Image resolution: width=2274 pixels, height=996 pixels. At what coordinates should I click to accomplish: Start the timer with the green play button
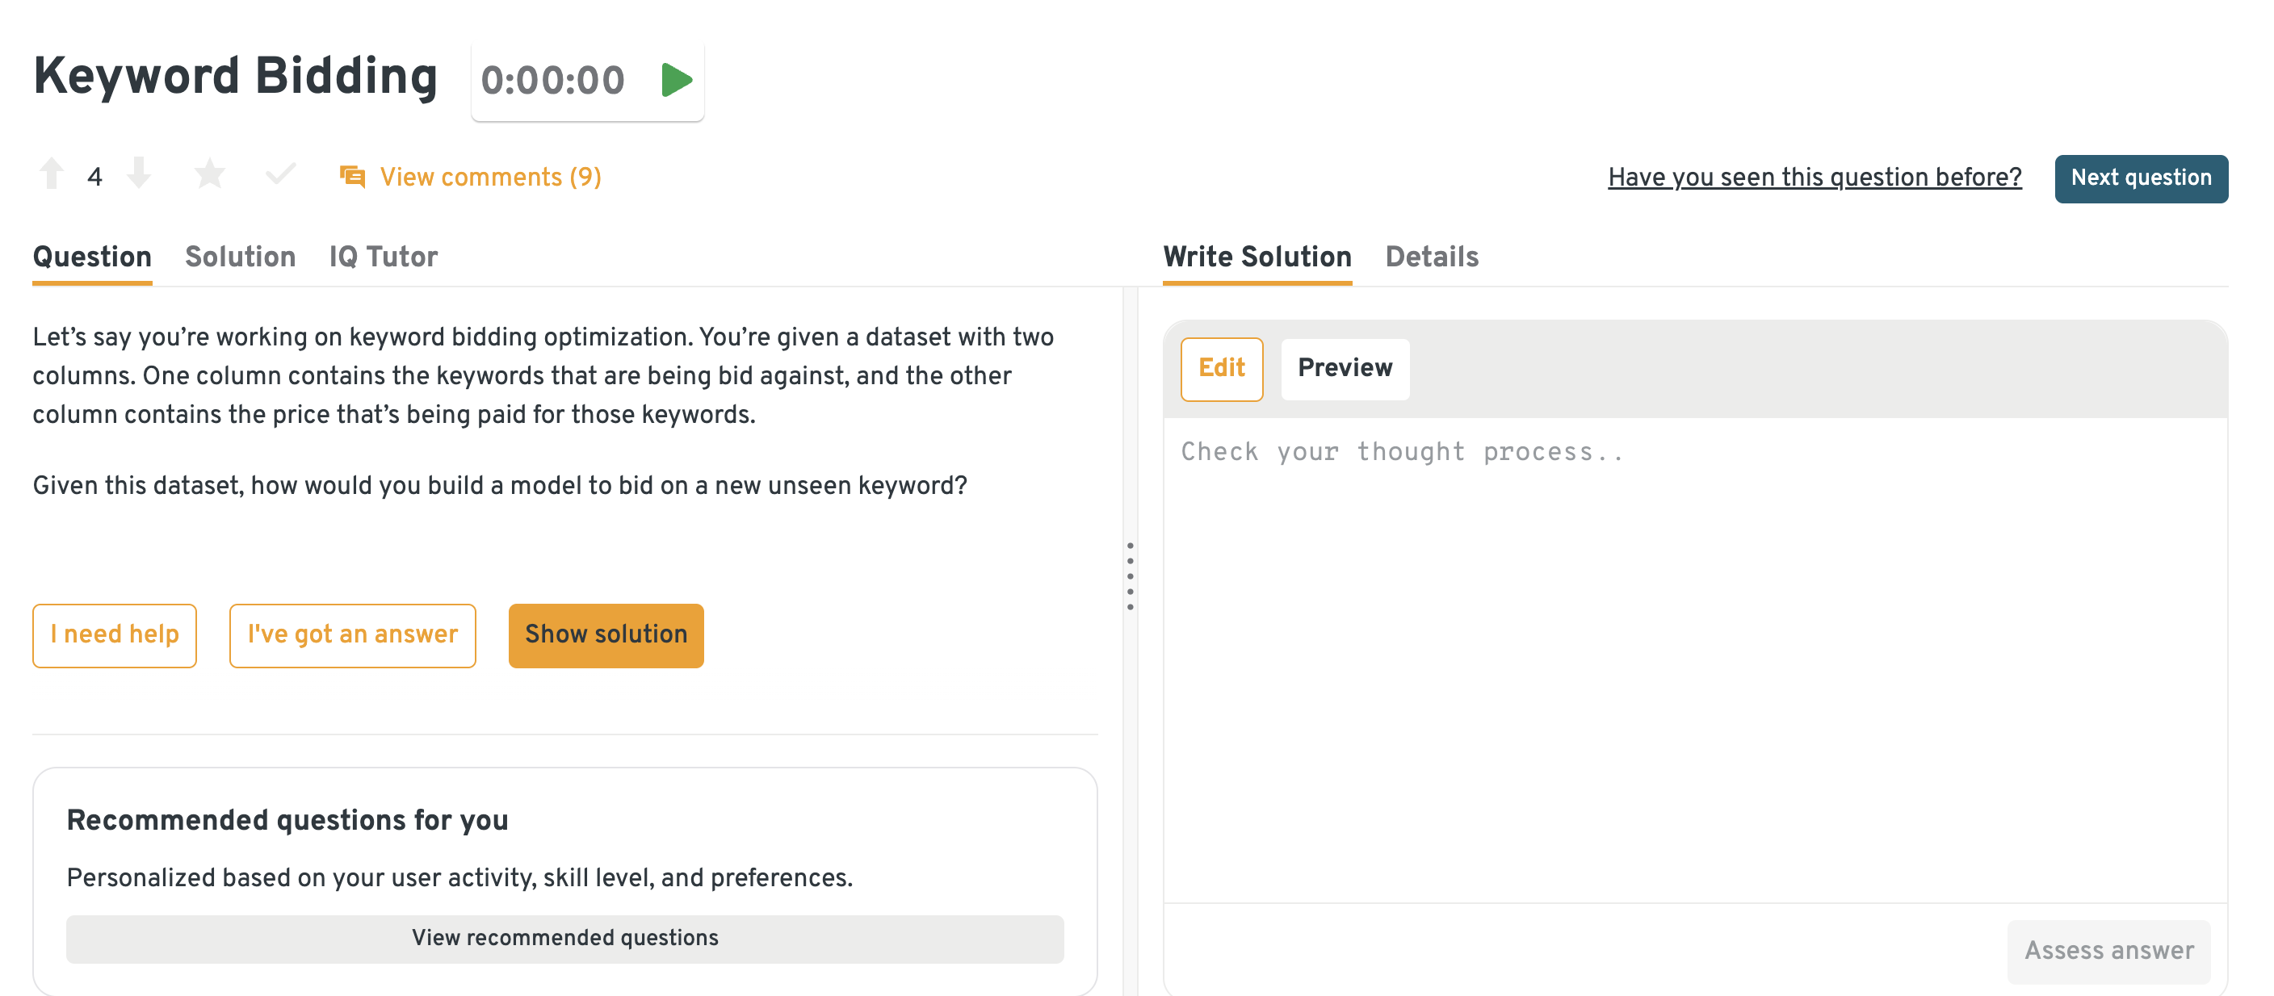tap(676, 80)
